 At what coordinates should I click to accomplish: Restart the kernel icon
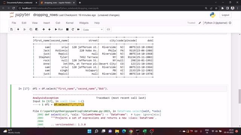[73, 29]
